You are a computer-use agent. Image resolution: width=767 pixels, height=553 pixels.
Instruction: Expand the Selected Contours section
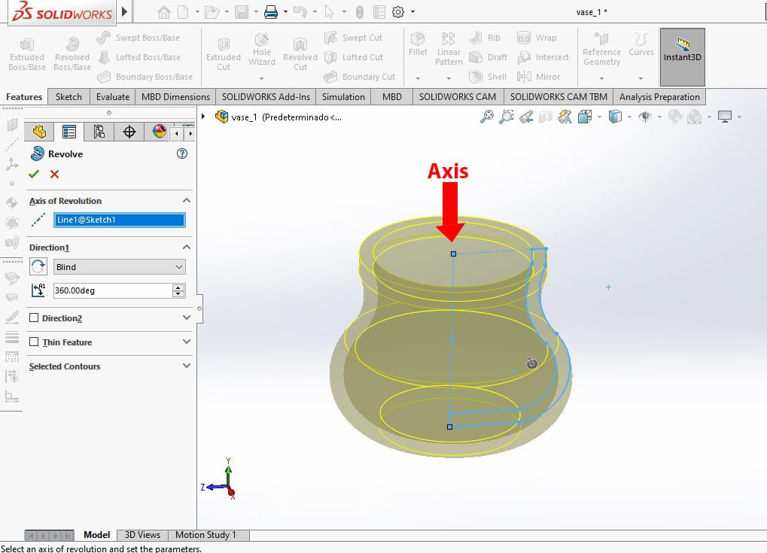[187, 365]
